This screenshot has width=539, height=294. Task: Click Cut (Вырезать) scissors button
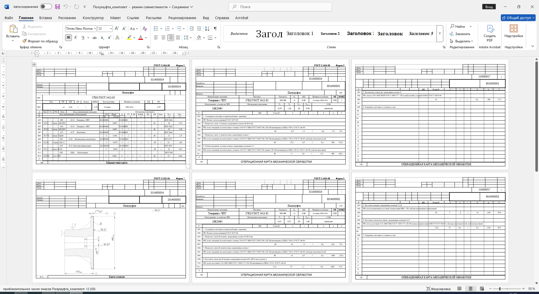[x=32, y=27]
